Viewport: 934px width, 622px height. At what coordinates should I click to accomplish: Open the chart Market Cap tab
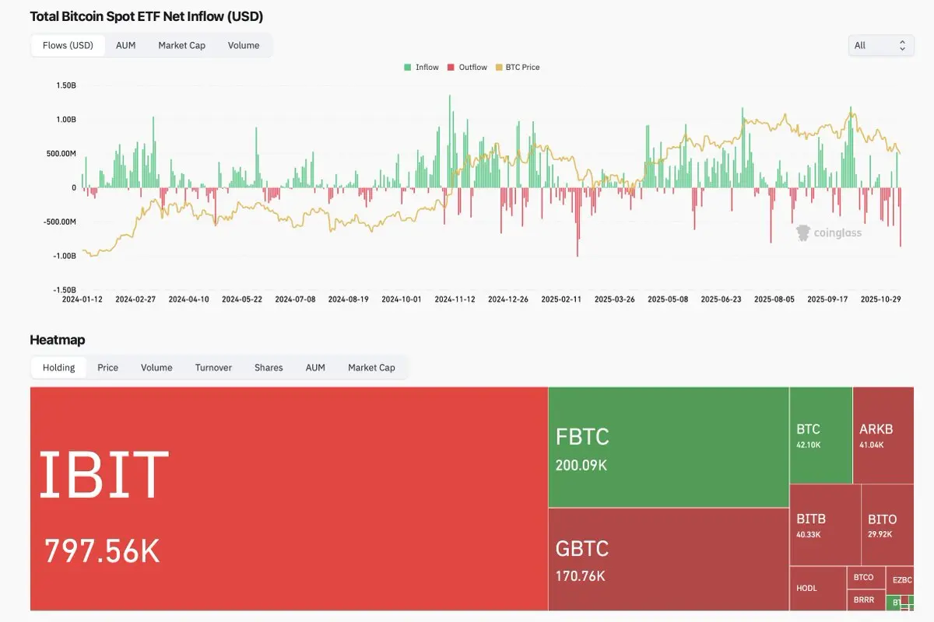click(182, 45)
